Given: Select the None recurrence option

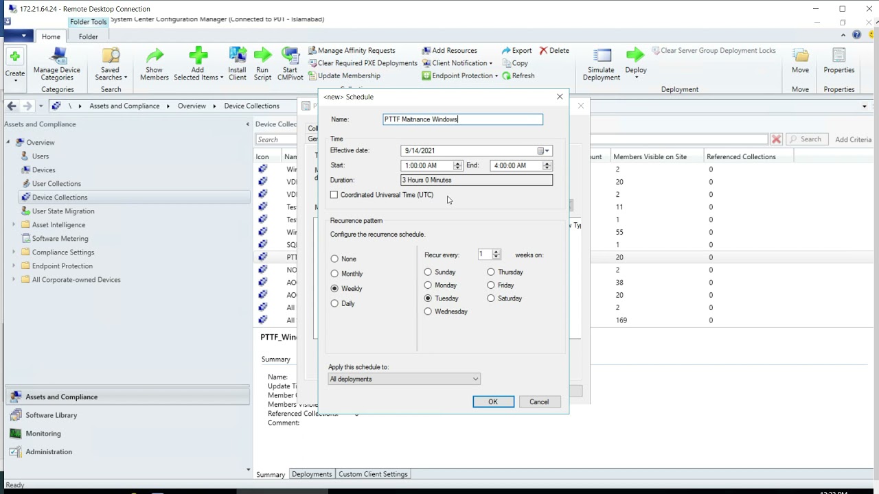Looking at the screenshot, I should 335,259.
